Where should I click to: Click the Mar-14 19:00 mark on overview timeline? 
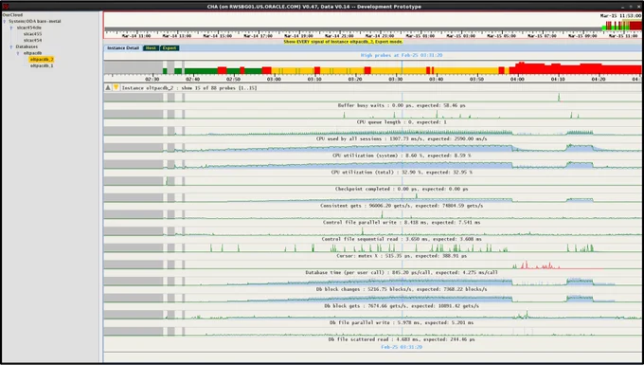(x=298, y=36)
